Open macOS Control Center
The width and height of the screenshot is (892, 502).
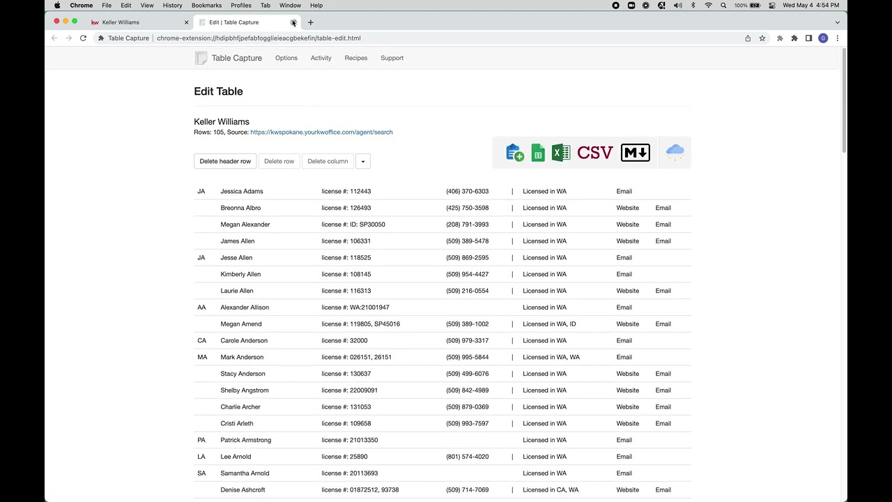pyautogui.click(x=772, y=5)
